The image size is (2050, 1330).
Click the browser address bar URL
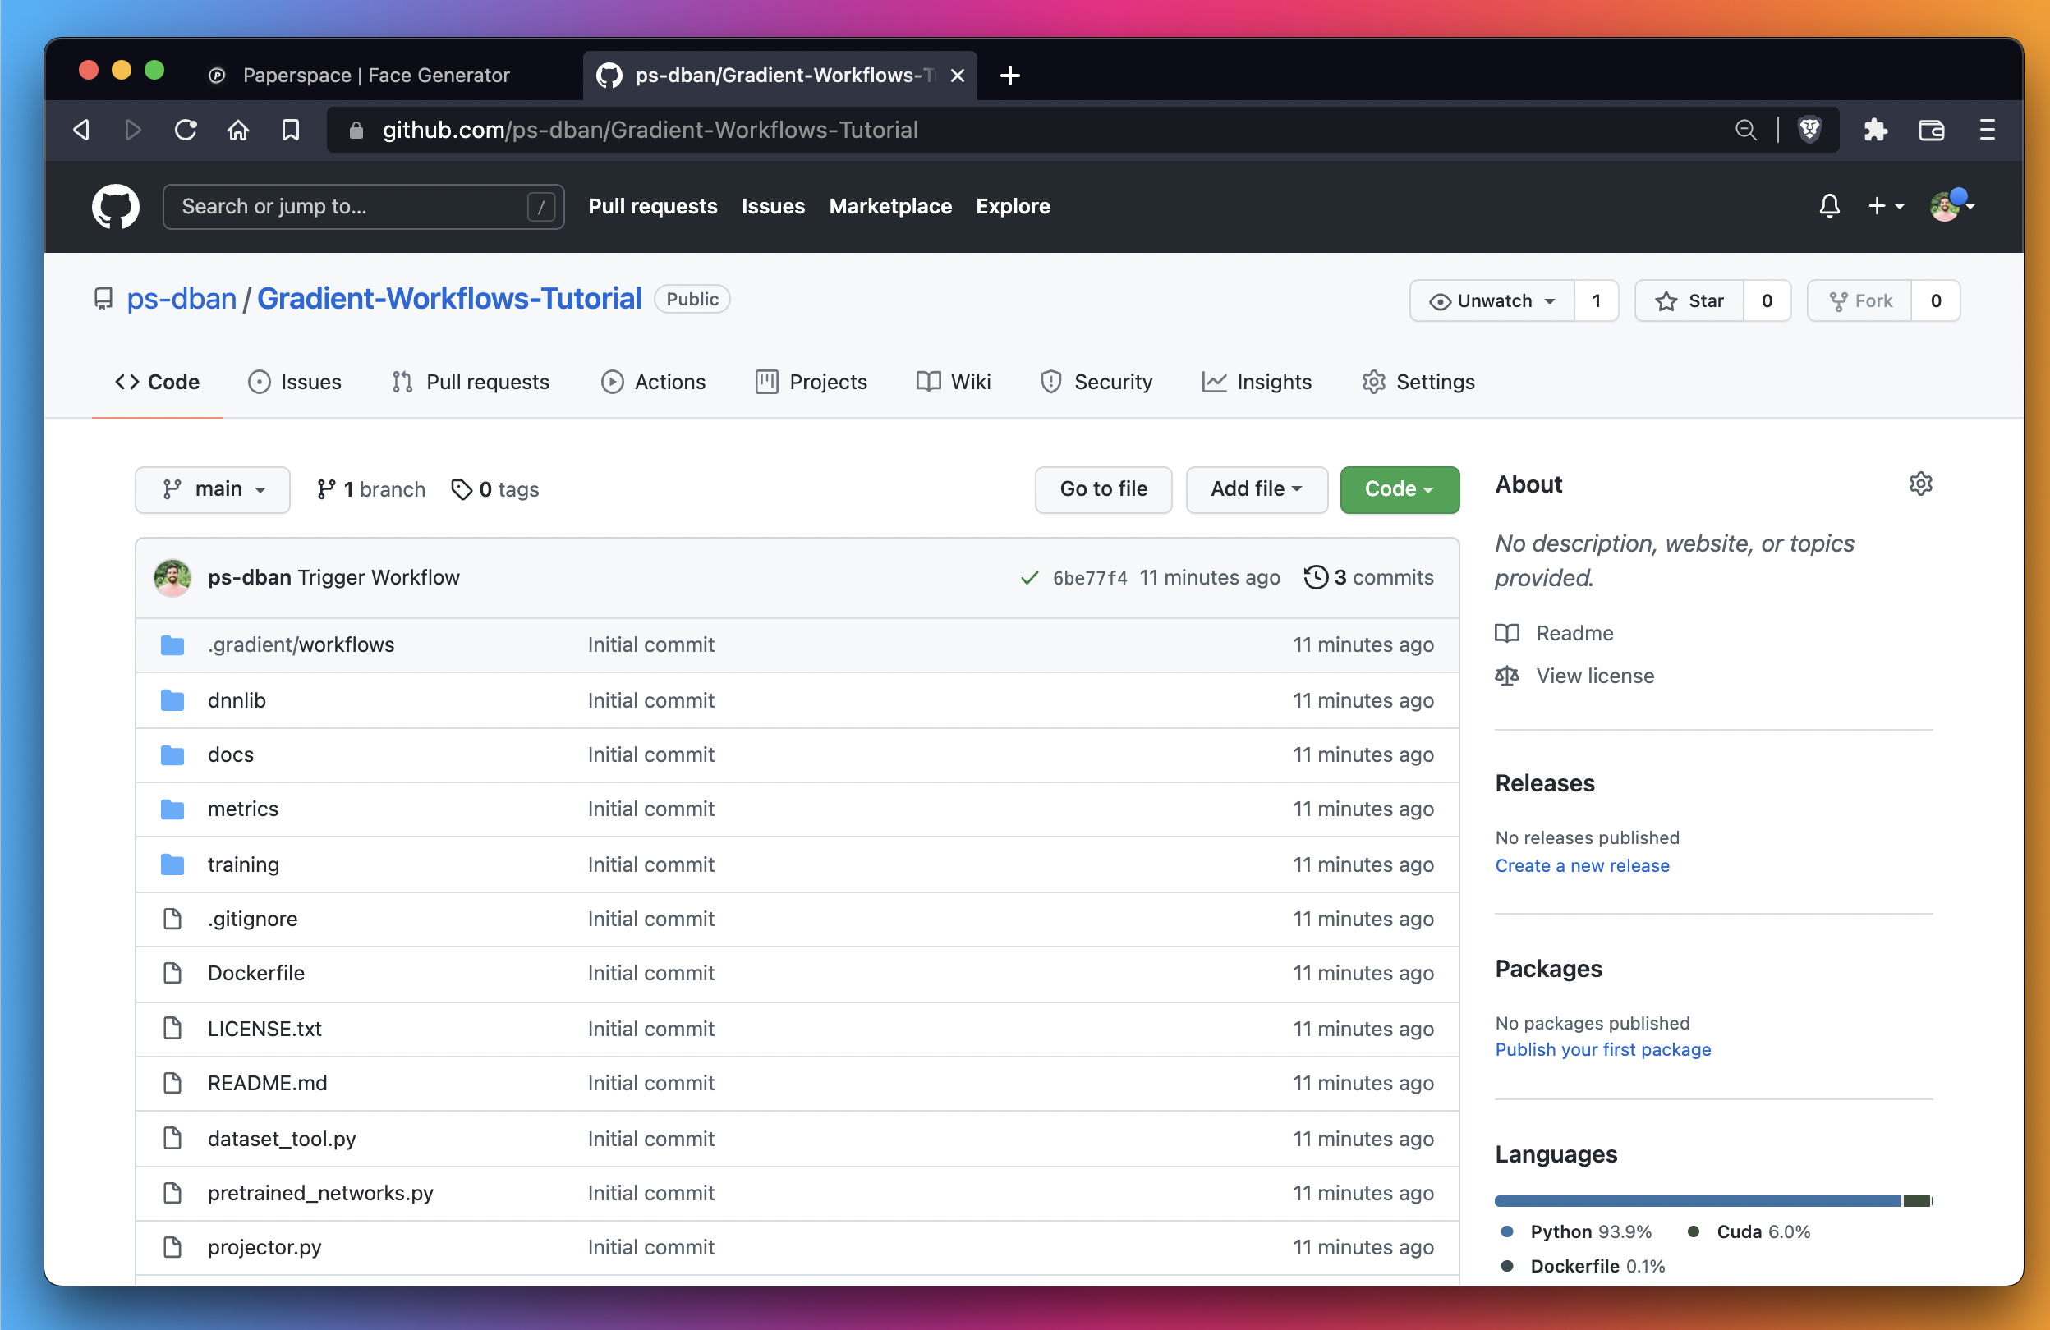tap(650, 130)
